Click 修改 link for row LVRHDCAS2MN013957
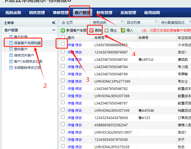The height and width of the screenshot is (149, 191). coord(79,132)
